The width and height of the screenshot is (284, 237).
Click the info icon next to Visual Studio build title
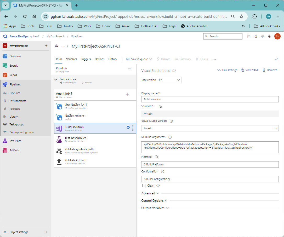174,71
